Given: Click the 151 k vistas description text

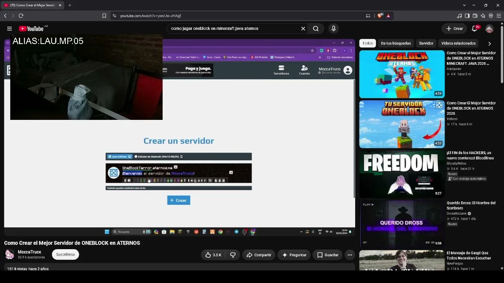Looking at the screenshot, I should (28, 269).
